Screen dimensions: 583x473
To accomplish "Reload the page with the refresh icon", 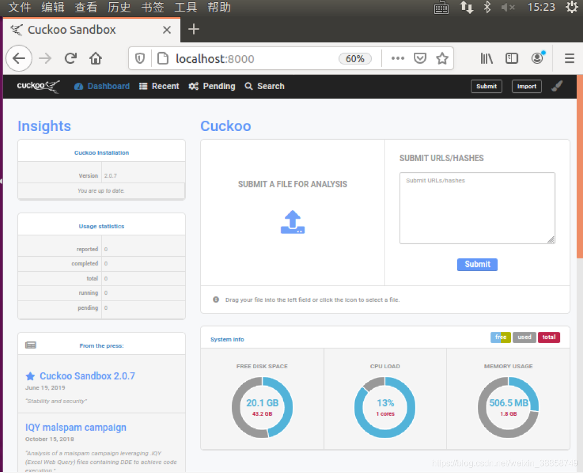I will [x=70, y=59].
